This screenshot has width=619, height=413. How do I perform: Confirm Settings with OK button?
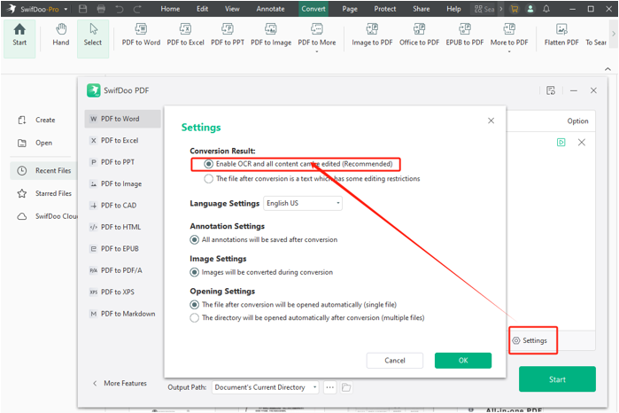coord(463,361)
